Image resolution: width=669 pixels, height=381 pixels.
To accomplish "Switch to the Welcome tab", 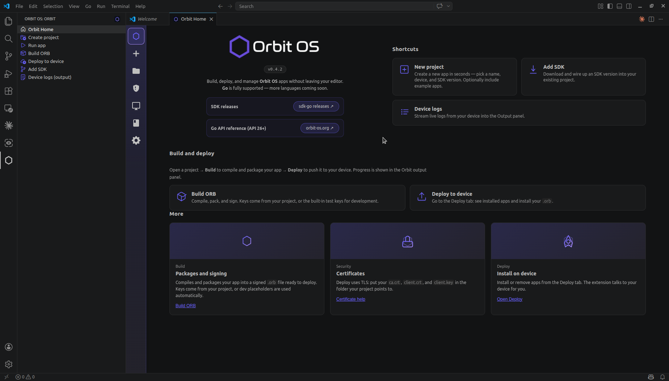I will click(x=147, y=19).
